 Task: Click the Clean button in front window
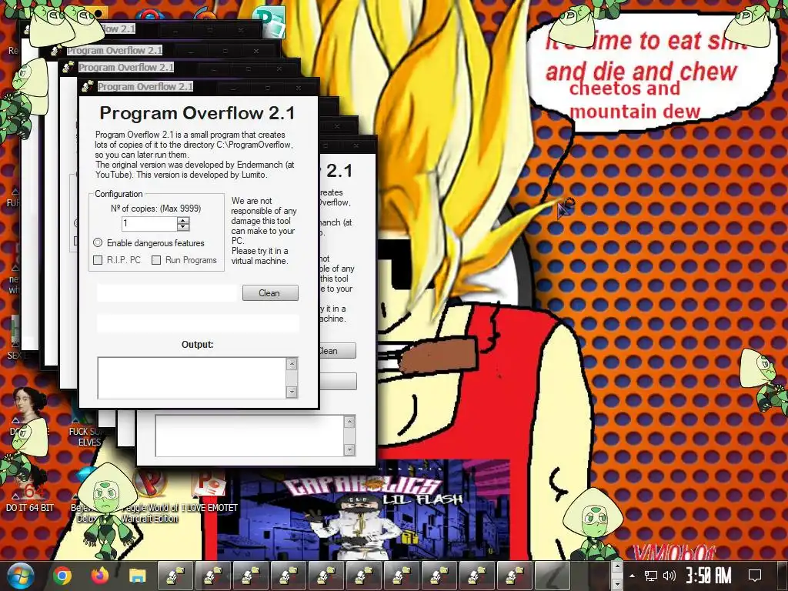[x=270, y=293]
